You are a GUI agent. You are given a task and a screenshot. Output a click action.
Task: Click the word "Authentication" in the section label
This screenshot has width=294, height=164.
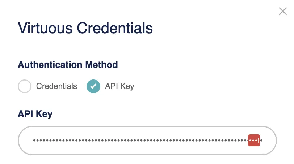(x=50, y=65)
